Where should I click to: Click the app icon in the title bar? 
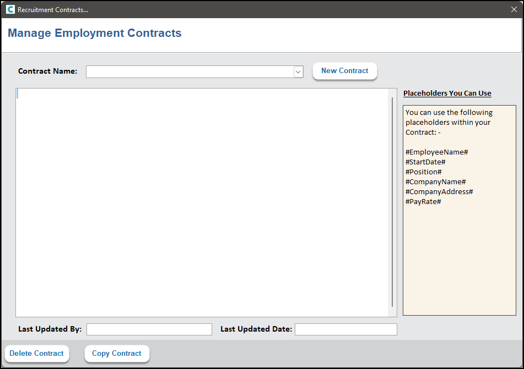click(x=10, y=9)
